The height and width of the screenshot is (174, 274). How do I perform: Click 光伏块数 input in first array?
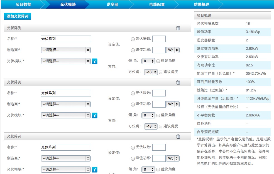(159, 39)
